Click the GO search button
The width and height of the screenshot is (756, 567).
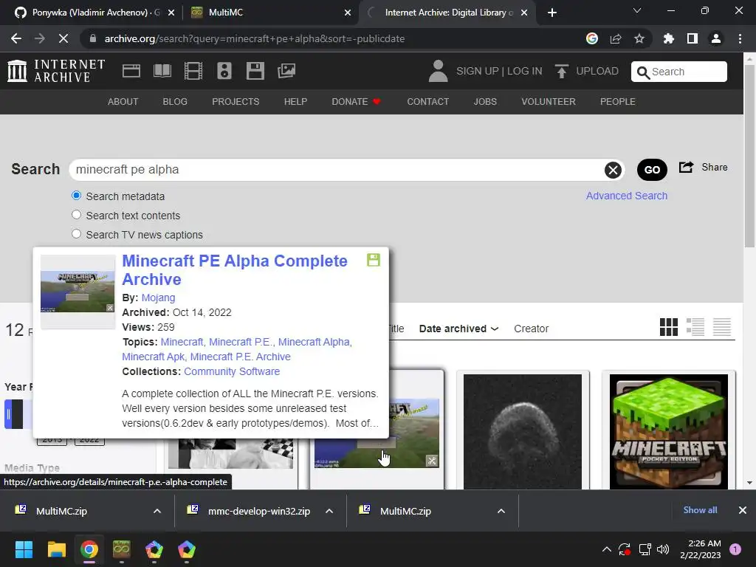tap(652, 170)
